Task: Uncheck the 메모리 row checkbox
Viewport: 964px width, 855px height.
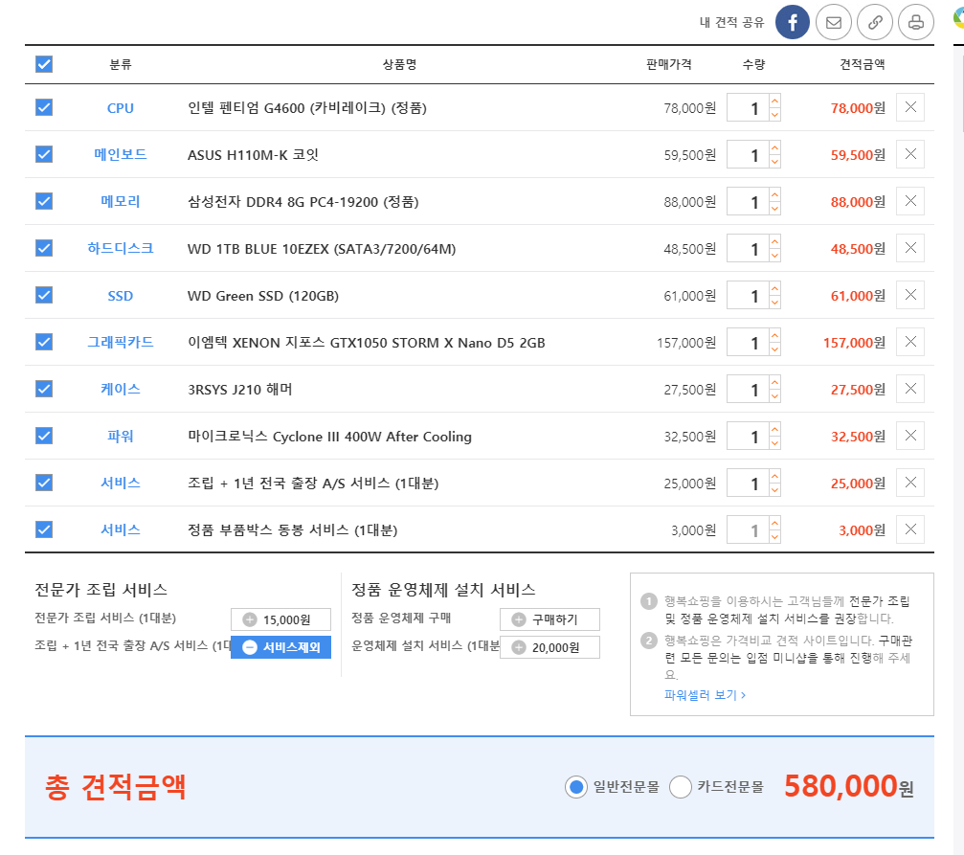Action: pyautogui.click(x=44, y=201)
